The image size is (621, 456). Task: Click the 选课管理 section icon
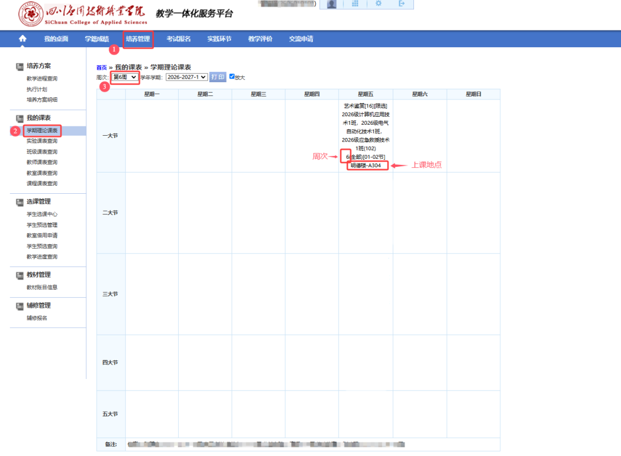click(20, 202)
